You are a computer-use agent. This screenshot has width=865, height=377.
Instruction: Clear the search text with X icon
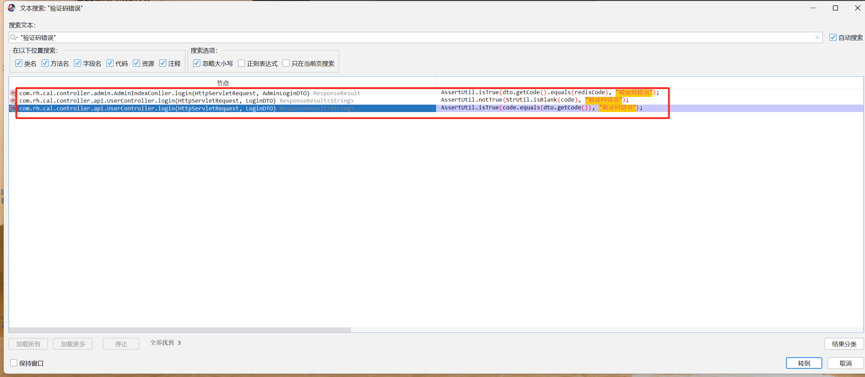tap(817, 37)
